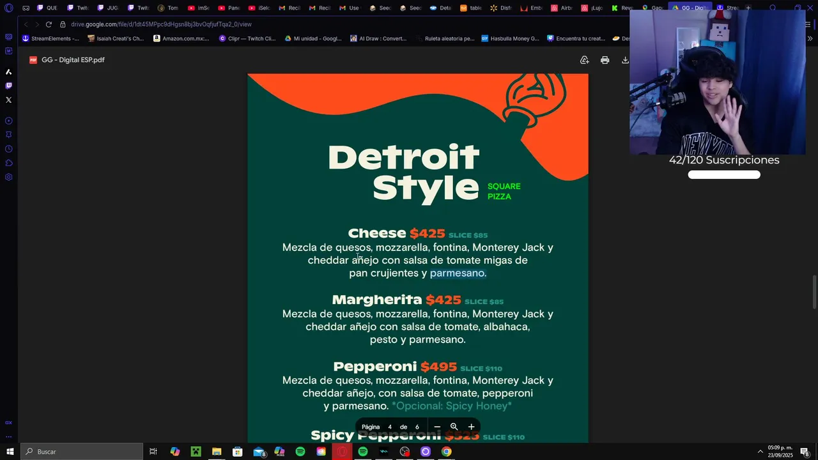Image resolution: width=818 pixels, height=460 pixels.
Task: Zoom in on the PDF page
Action: [x=471, y=427]
